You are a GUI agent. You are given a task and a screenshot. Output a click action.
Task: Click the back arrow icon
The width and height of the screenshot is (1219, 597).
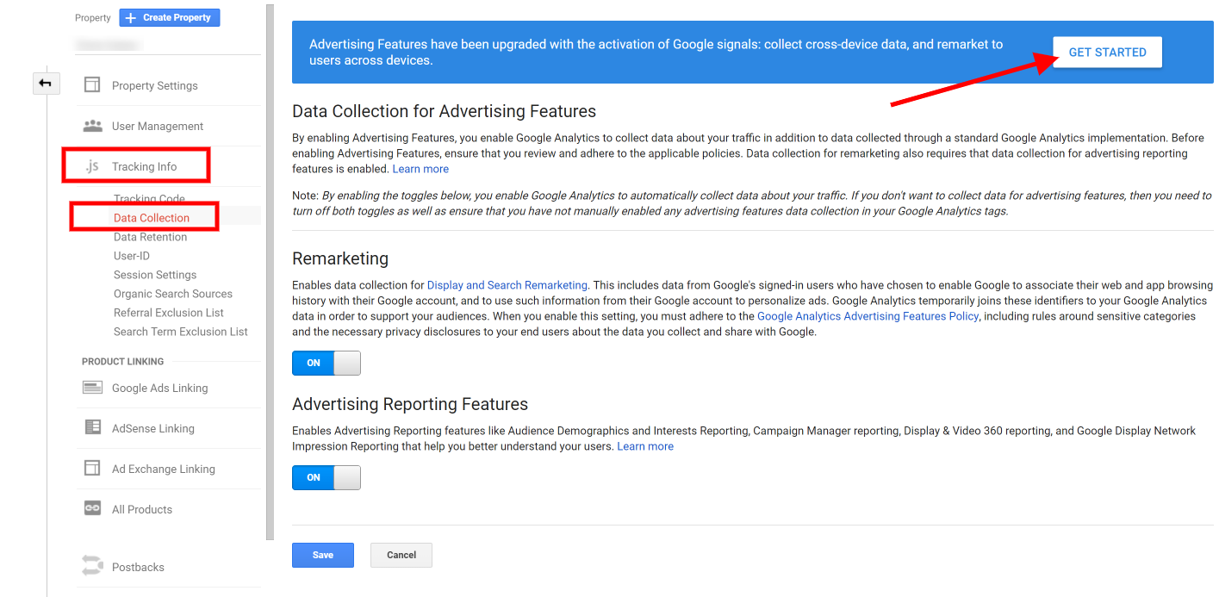(x=46, y=84)
